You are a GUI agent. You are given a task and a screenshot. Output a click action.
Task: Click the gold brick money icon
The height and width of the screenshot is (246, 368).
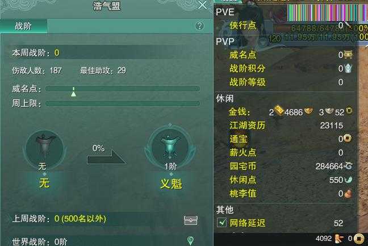click(279, 110)
